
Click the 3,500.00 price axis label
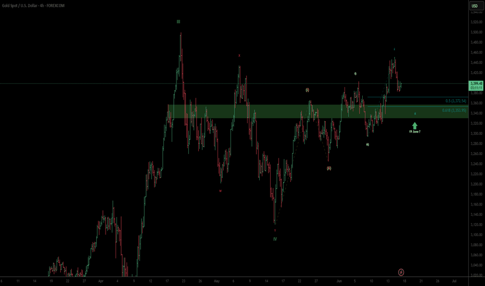pos(476,32)
